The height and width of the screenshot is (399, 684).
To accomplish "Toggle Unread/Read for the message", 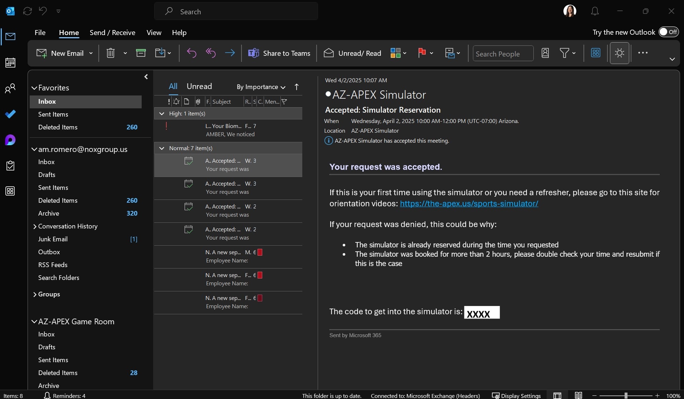I will click(352, 53).
